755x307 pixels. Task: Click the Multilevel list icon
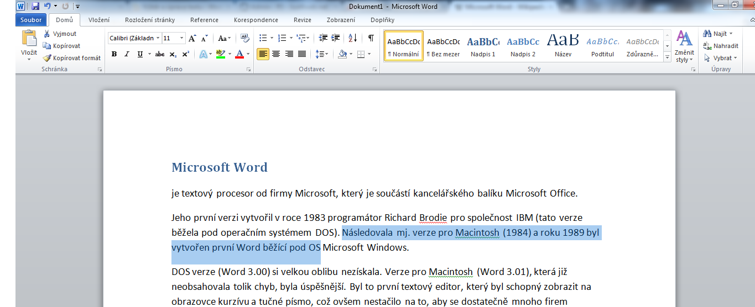pyautogui.click(x=301, y=38)
